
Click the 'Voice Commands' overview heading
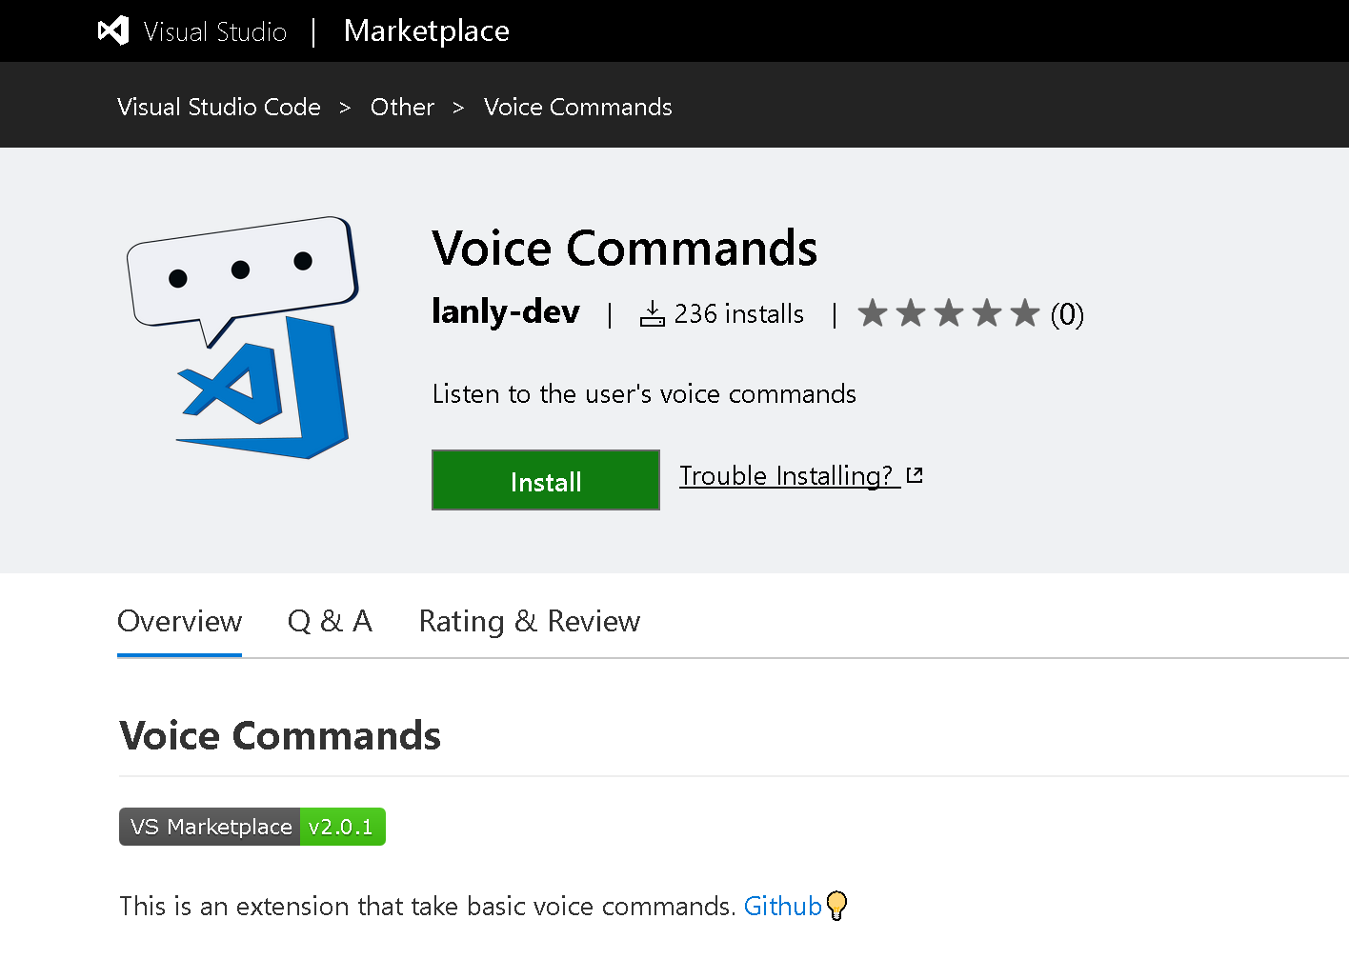[280, 736]
